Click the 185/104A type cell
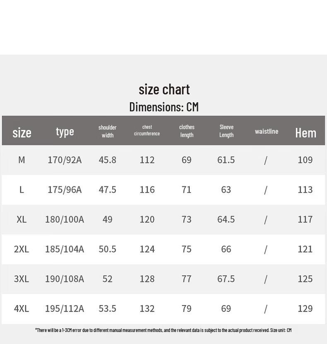The width and height of the screenshot is (327, 344). point(65,249)
